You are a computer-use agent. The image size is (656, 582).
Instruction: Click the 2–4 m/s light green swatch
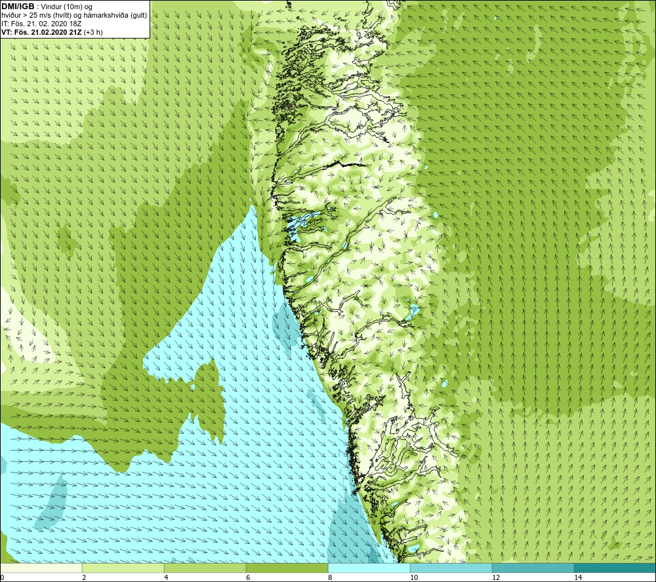pos(123,568)
